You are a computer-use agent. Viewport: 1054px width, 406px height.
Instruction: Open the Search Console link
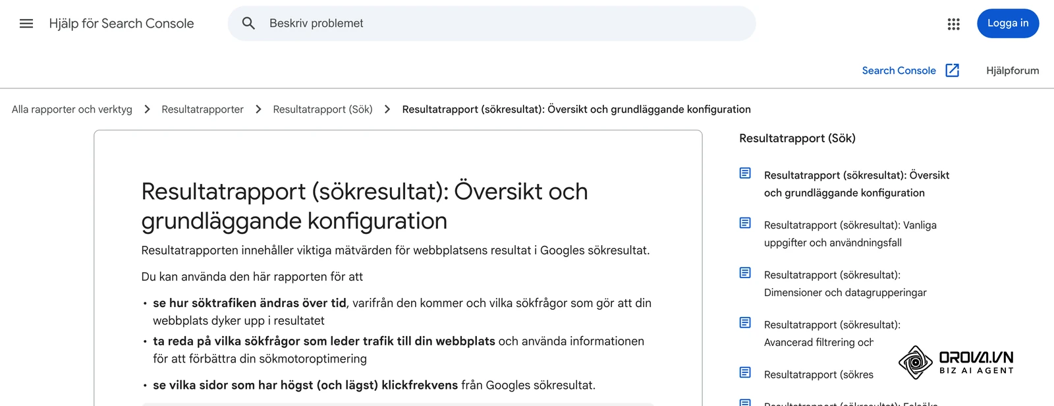(899, 71)
